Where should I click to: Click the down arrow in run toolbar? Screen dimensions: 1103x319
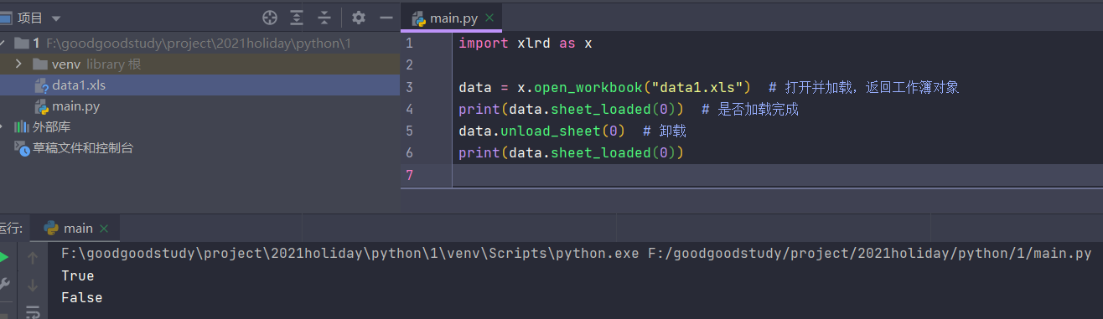tap(33, 286)
